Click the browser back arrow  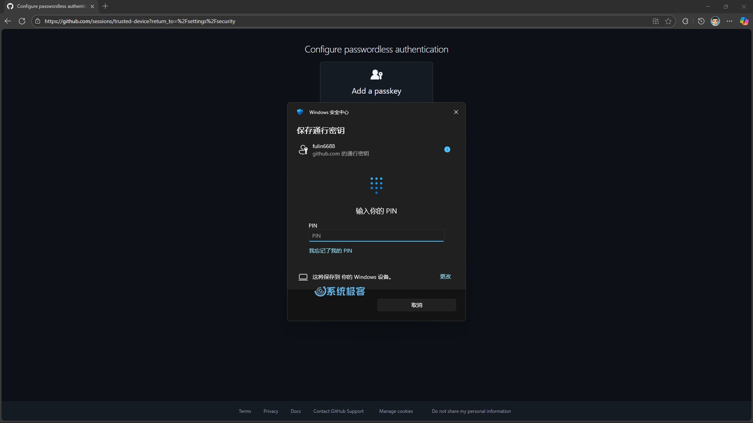pos(8,21)
